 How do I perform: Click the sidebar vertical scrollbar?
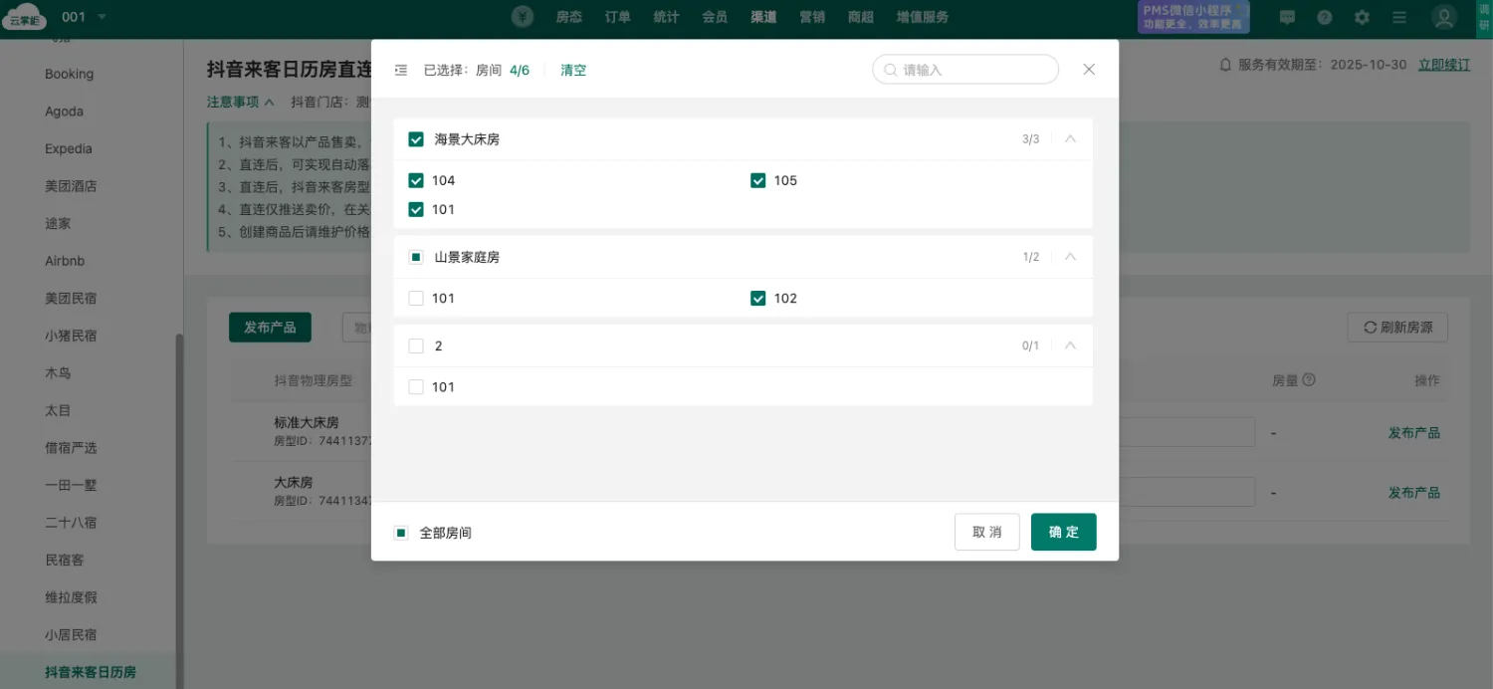point(179,510)
